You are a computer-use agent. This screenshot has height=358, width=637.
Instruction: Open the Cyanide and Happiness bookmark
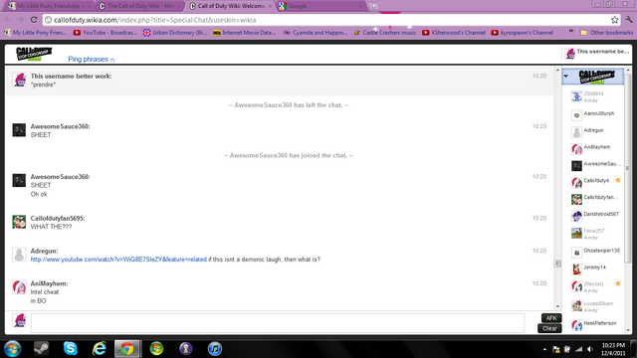(316, 33)
